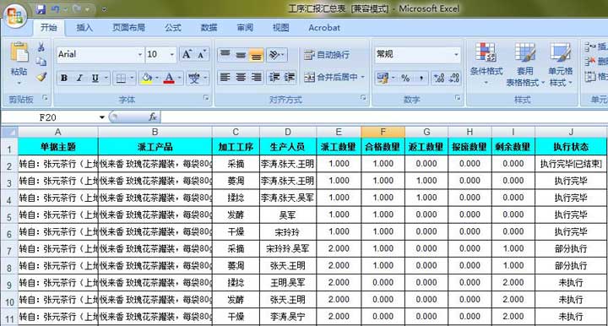Apply percent style
608x326 pixels.
(x=405, y=78)
